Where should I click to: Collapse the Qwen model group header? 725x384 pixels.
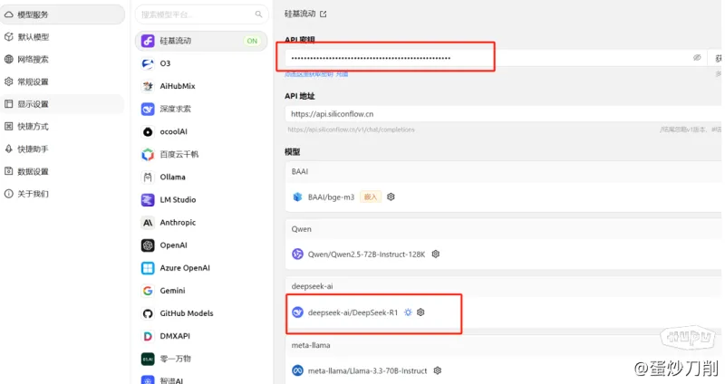(x=503, y=229)
